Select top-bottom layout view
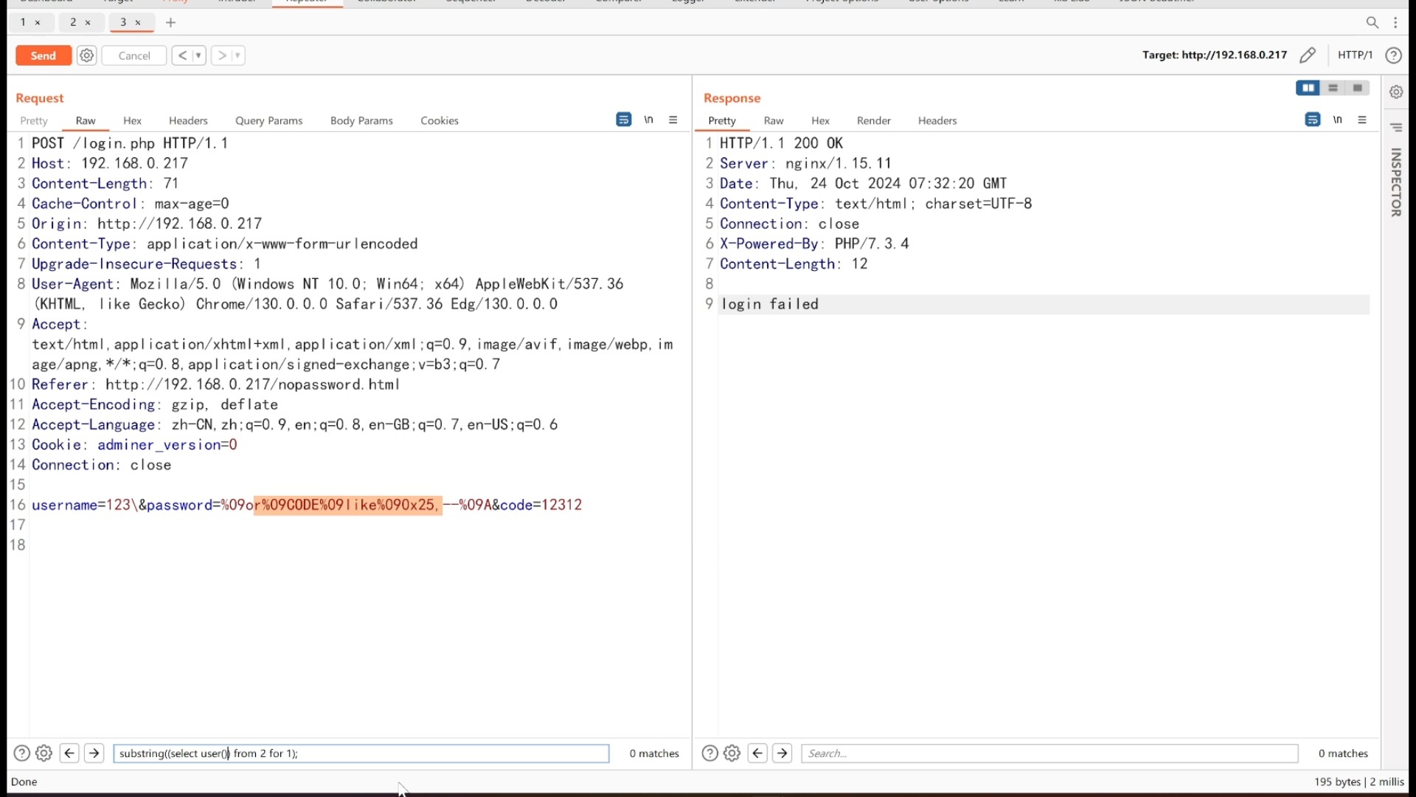Viewport: 1416px width, 797px height. 1333,88
